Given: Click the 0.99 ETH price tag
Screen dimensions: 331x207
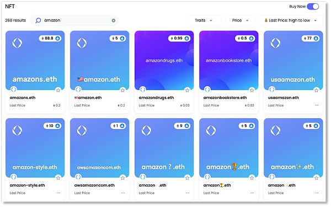Looking at the screenshot, I should point(179,39).
